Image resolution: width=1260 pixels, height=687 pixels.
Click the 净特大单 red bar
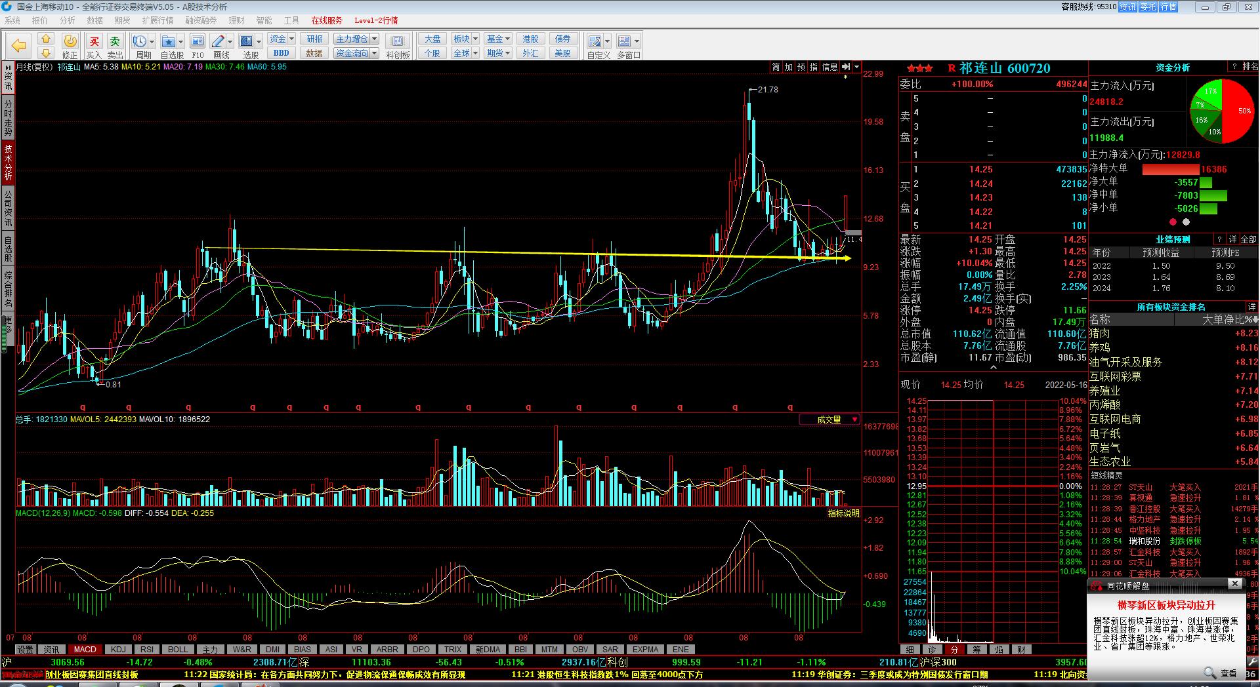1171,169
